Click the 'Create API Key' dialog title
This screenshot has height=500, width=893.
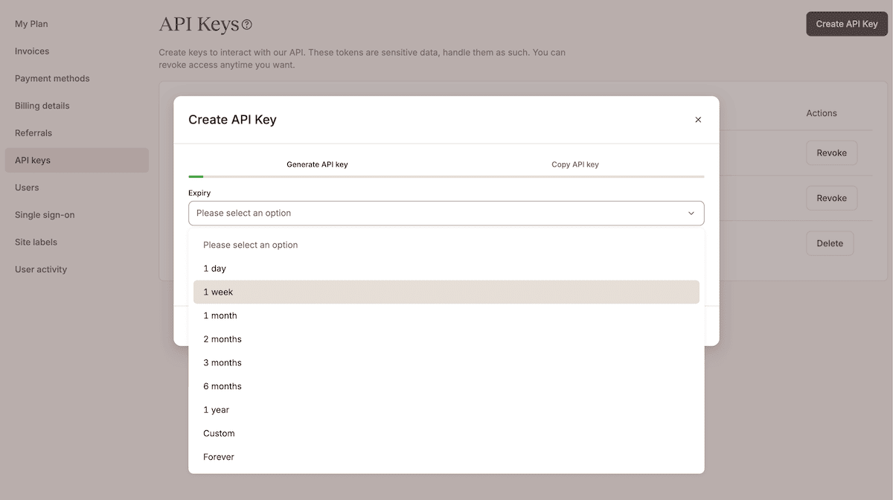(232, 120)
